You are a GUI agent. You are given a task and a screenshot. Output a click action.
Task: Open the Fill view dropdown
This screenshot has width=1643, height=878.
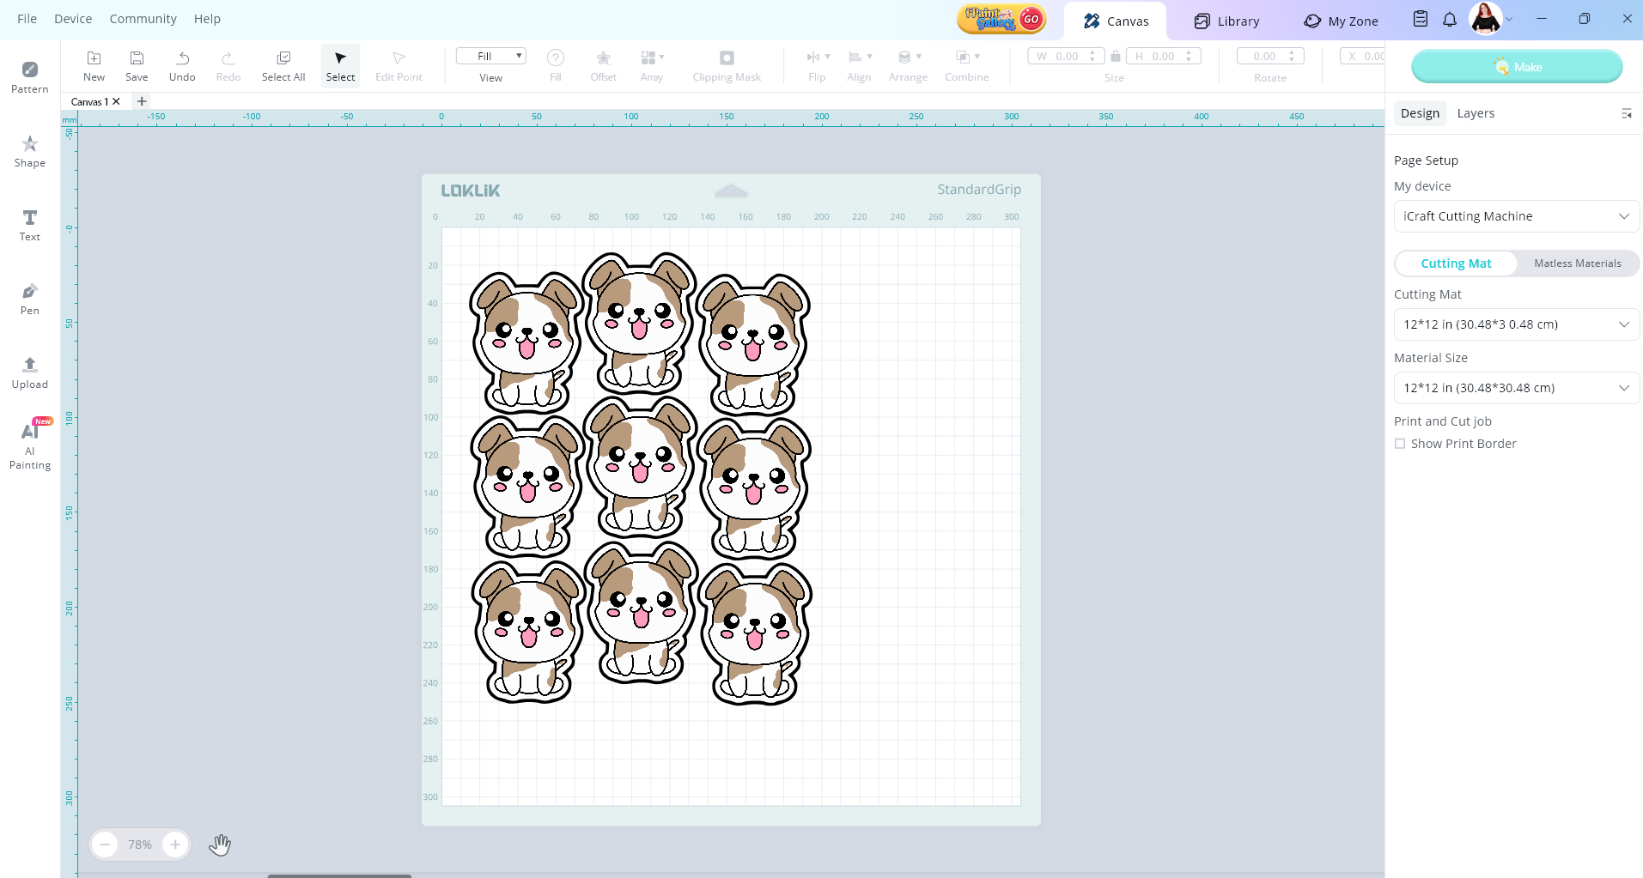[490, 57]
